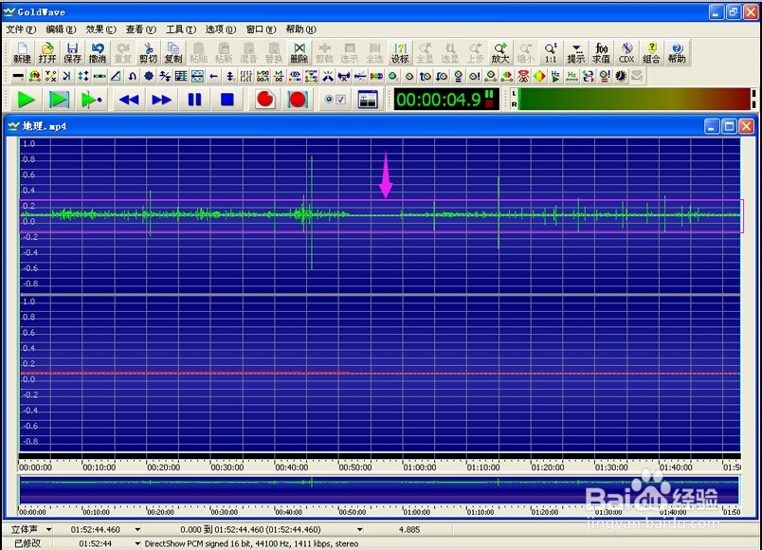The image size is (762, 550).
Task: Expand the 01:52:44 dropdown in the bottom row
Action: (x=137, y=543)
